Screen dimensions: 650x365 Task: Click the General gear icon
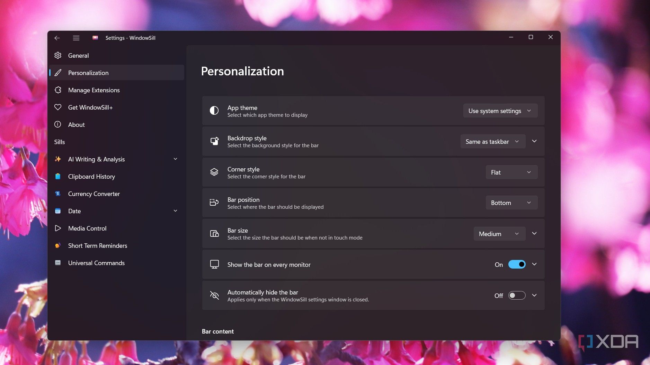click(x=58, y=55)
